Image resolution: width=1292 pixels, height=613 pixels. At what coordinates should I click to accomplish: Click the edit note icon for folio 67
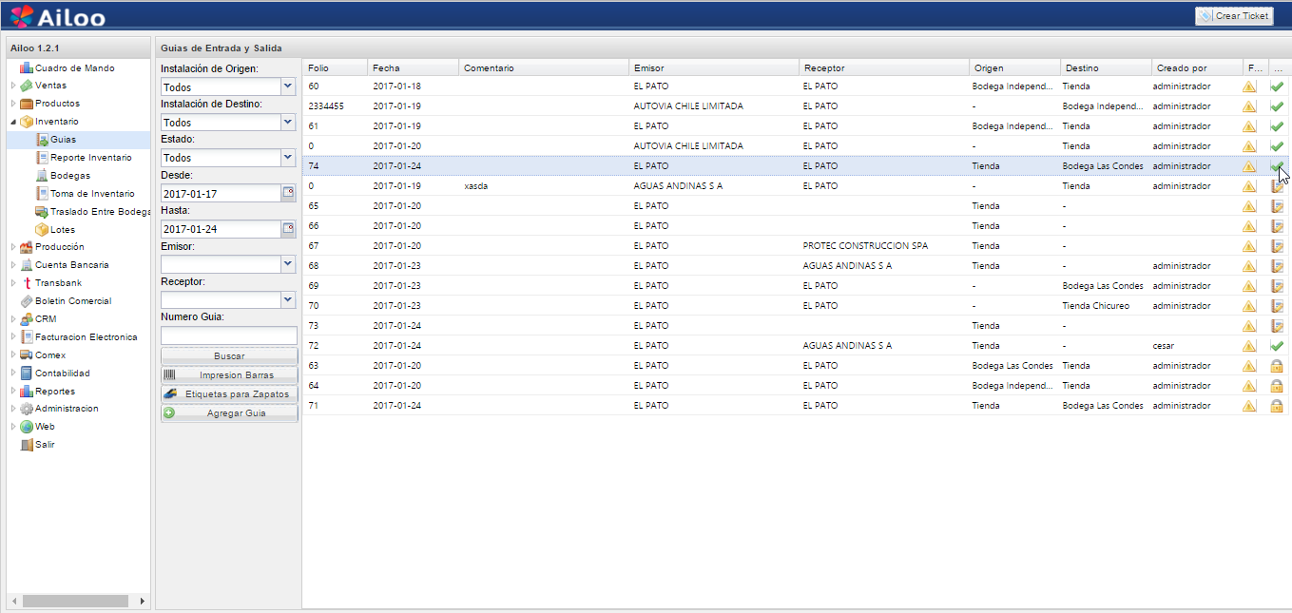tap(1277, 246)
